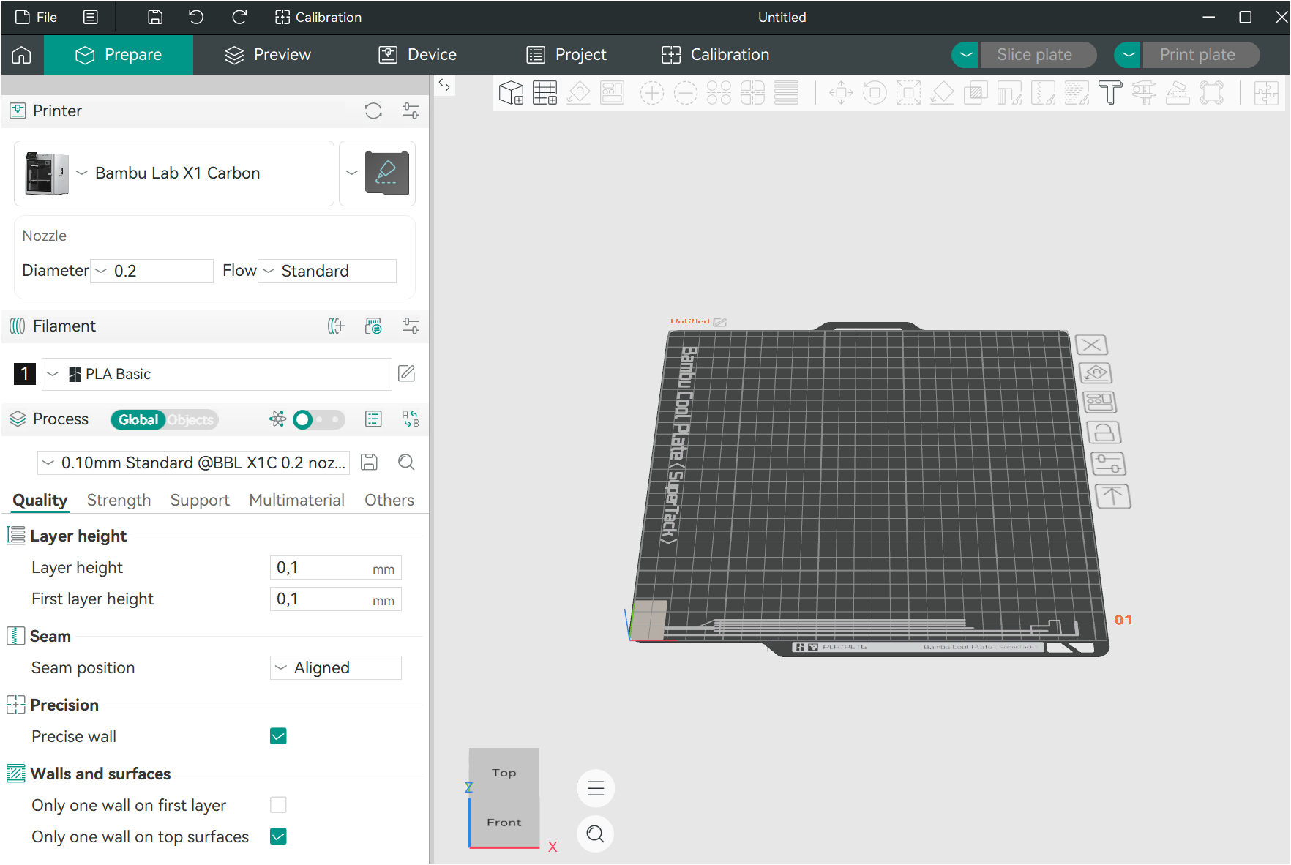This screenshot has width=1291, height=865.
Task: Expand the Slice plate dropdown arrow
Action: (966, 55)
